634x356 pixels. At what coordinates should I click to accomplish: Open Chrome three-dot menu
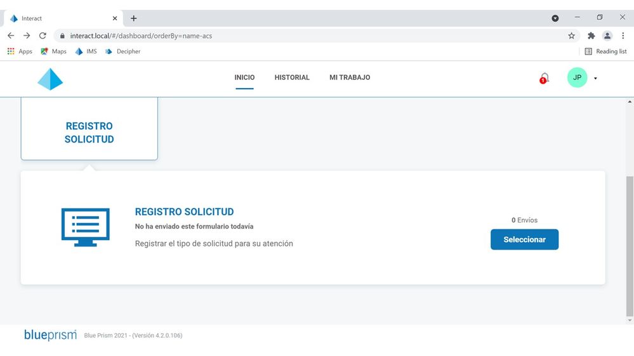623,36
